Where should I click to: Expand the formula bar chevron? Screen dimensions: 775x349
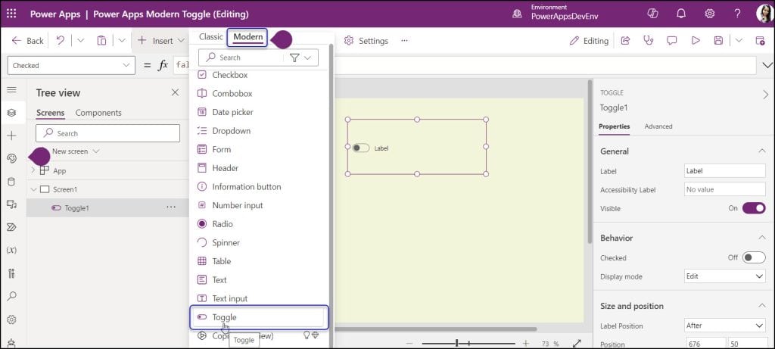(x=767, y=65)
